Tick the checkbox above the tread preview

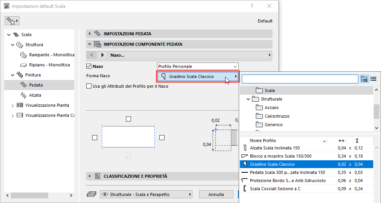click(128, 119)
